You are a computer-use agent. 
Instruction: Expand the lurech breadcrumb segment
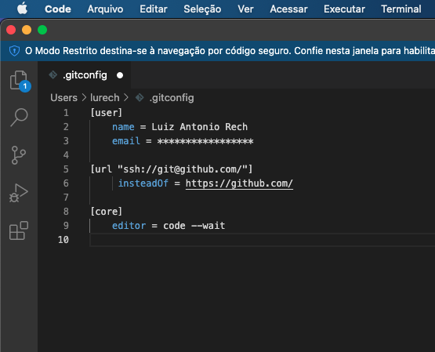click(104, 98)
